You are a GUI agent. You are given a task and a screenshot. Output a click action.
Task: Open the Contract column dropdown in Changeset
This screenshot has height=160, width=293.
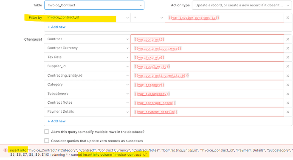point(87,39)
